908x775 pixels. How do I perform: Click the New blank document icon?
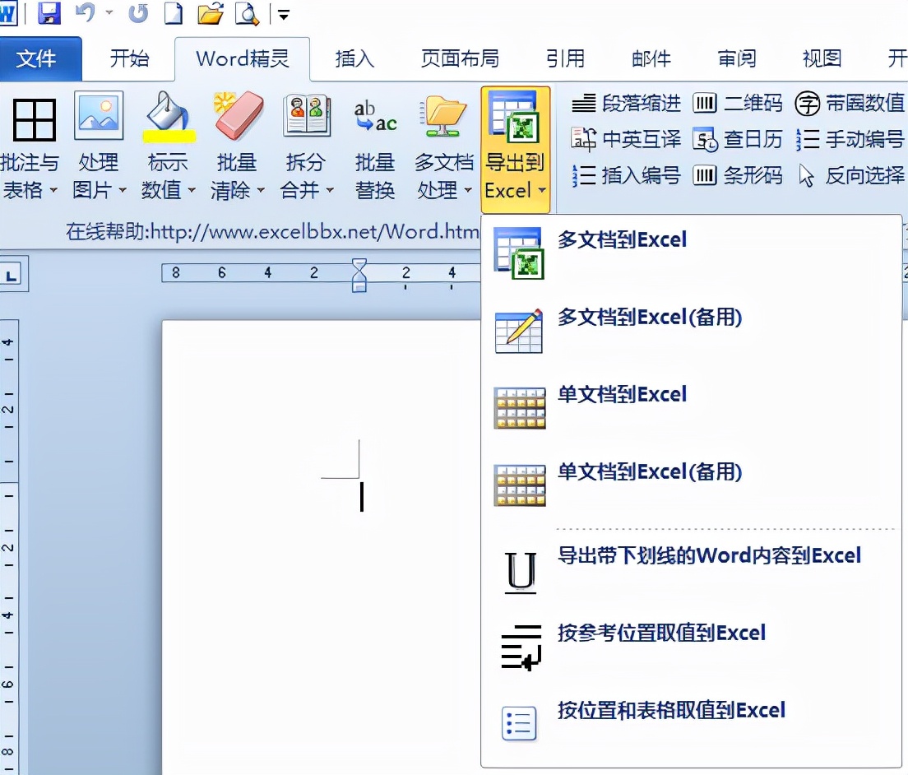[x=174, y=12]
